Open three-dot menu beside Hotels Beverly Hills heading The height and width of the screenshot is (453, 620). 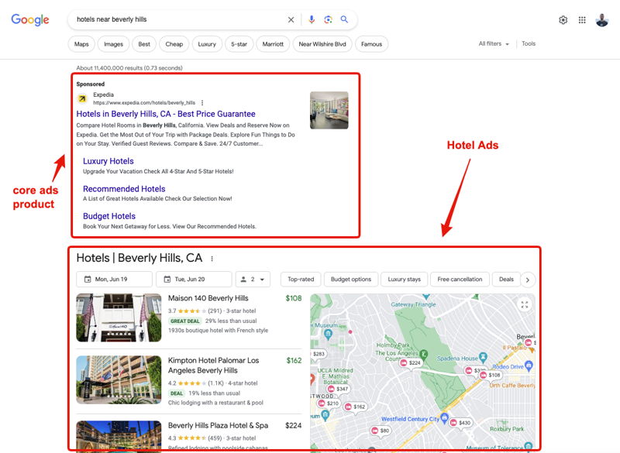click(x=212, y=259)
